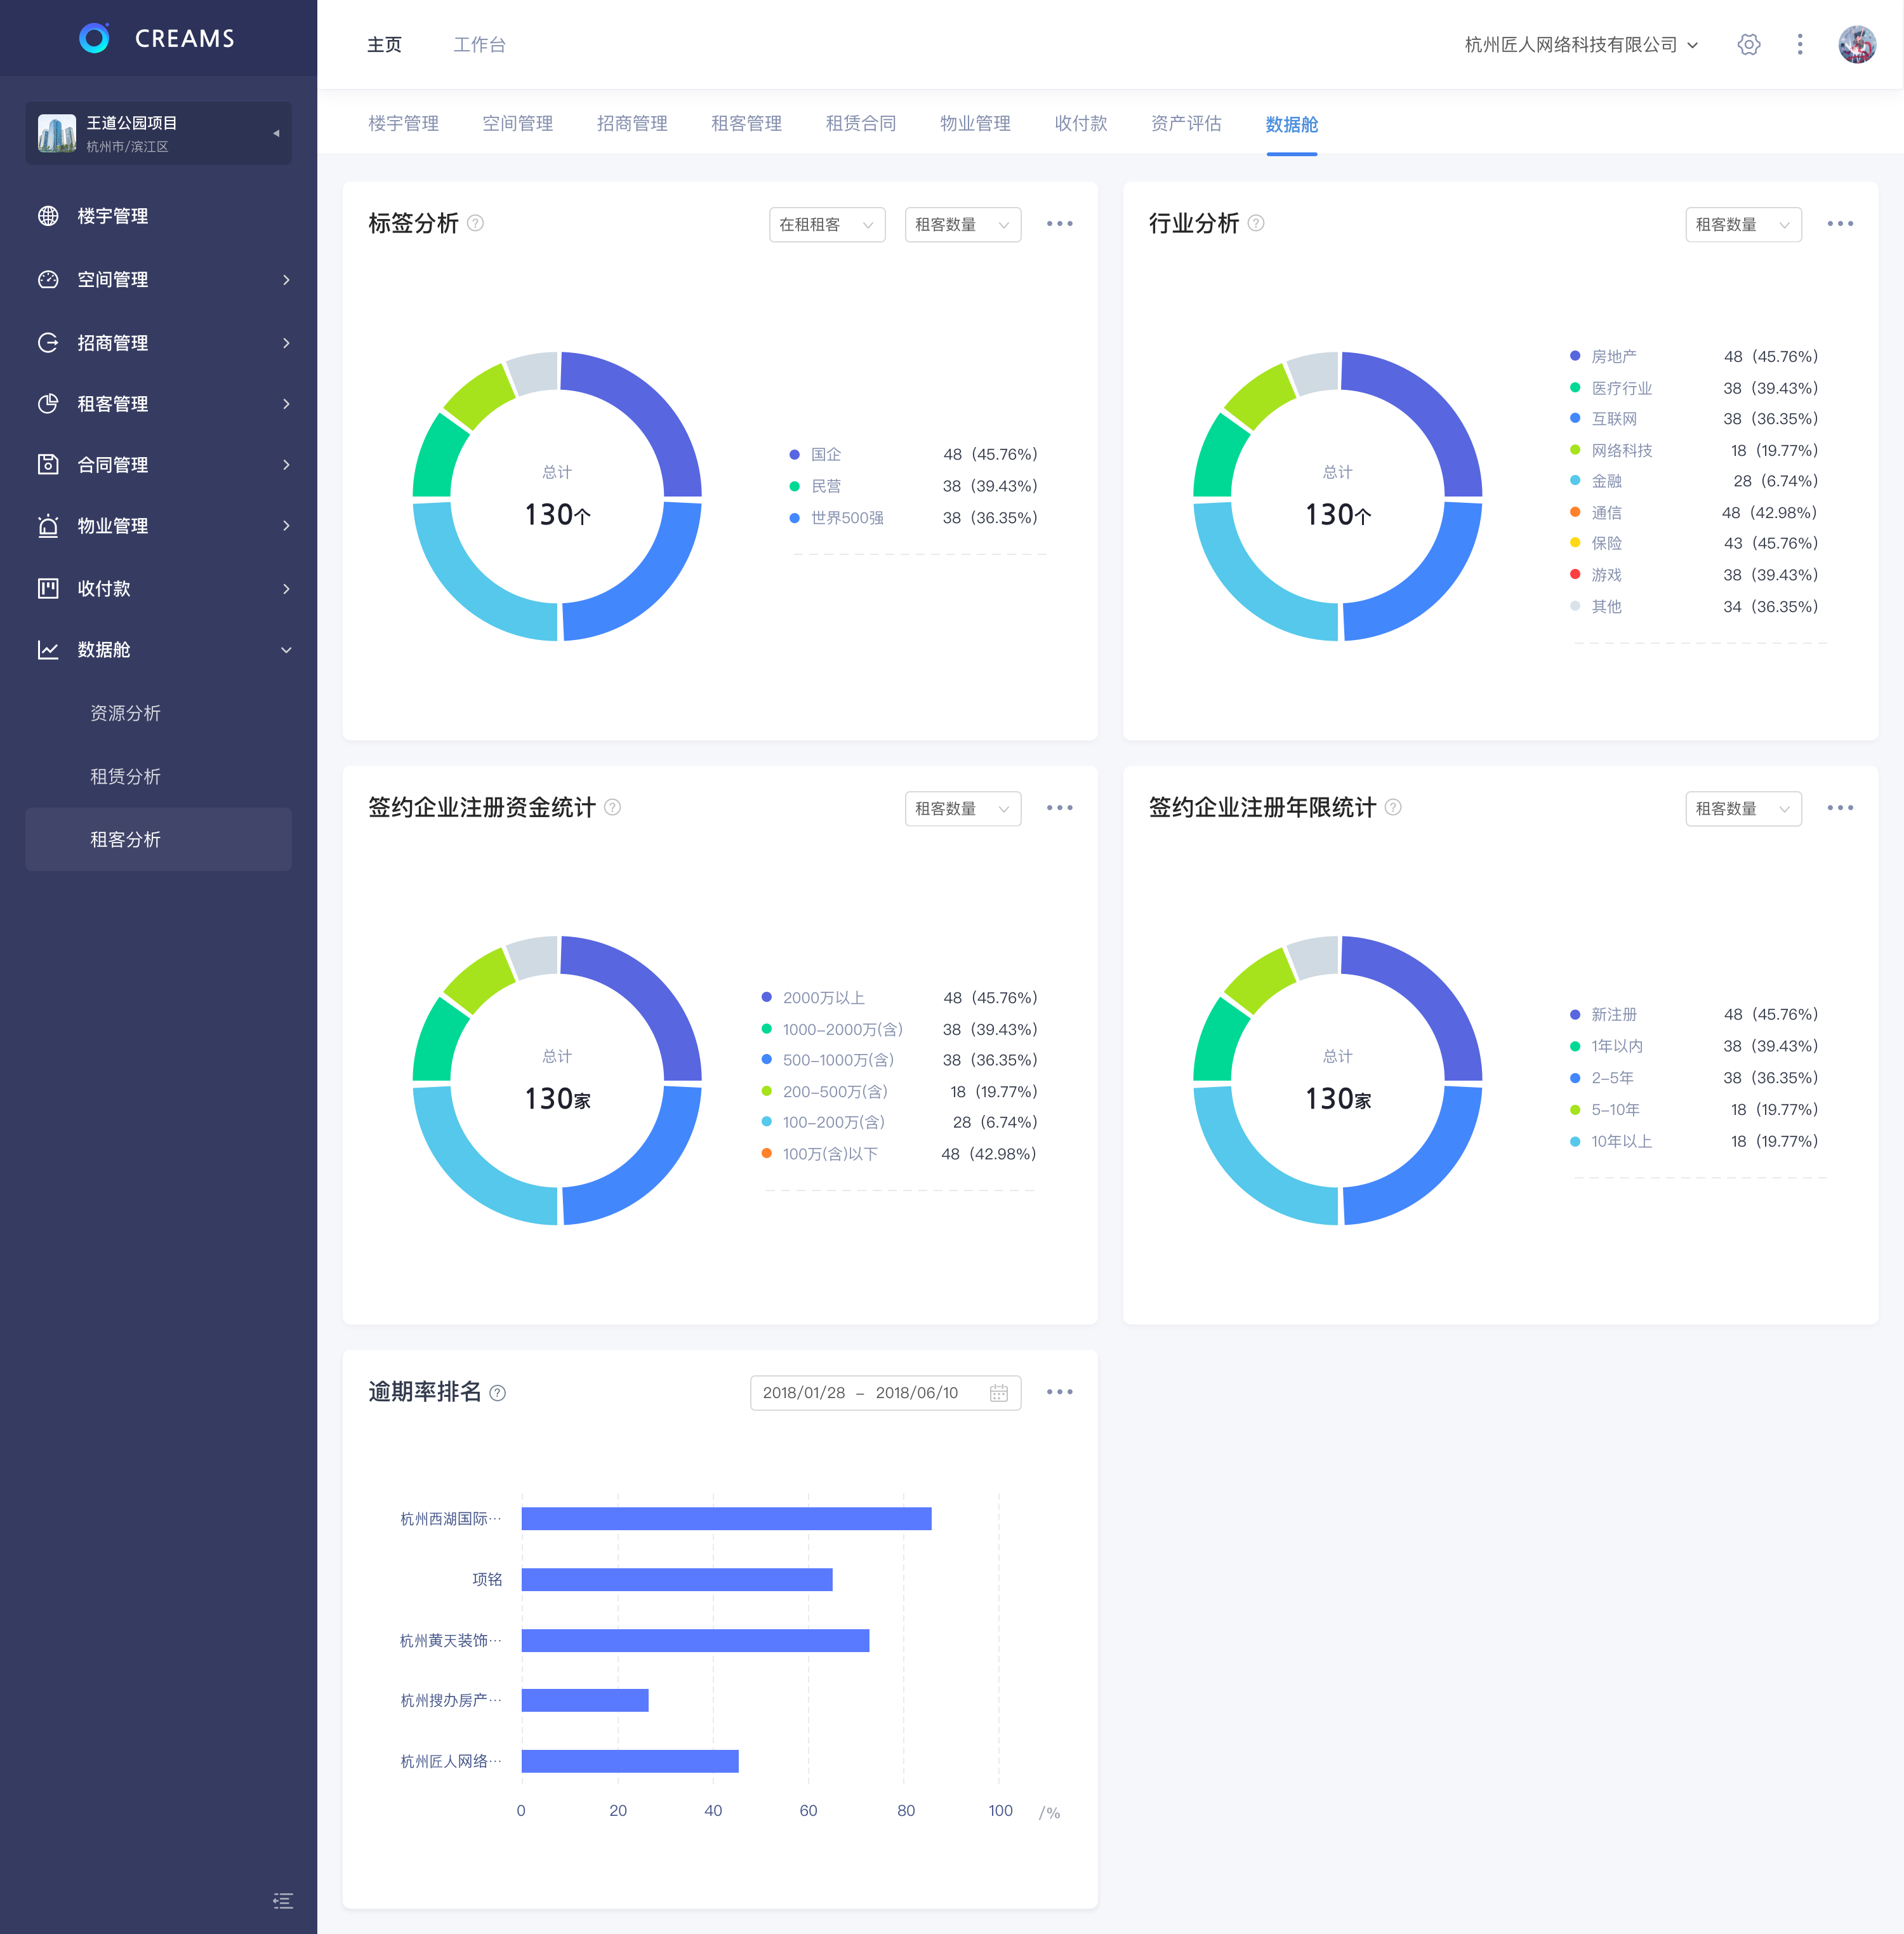Click pie icon beside sidebar 租客管理
The height and width of the screenshot is (1934, 1904).
coord(48,404)
